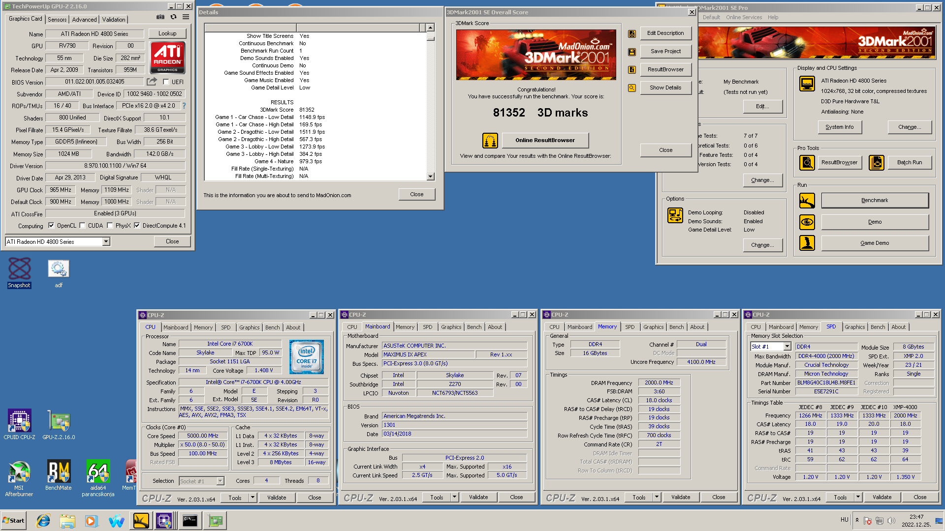Open the adf desktop icon

(59, 273)
